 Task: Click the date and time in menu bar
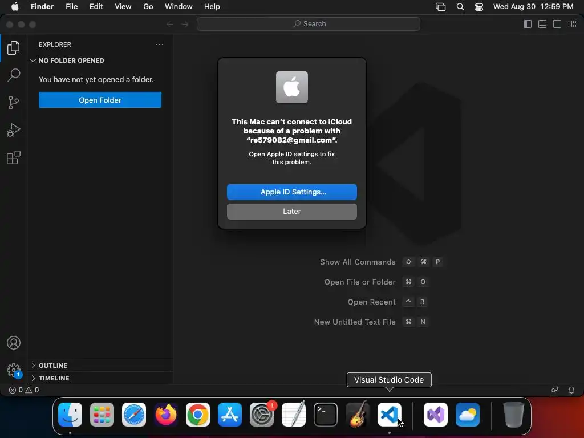[x=533, y=7]
